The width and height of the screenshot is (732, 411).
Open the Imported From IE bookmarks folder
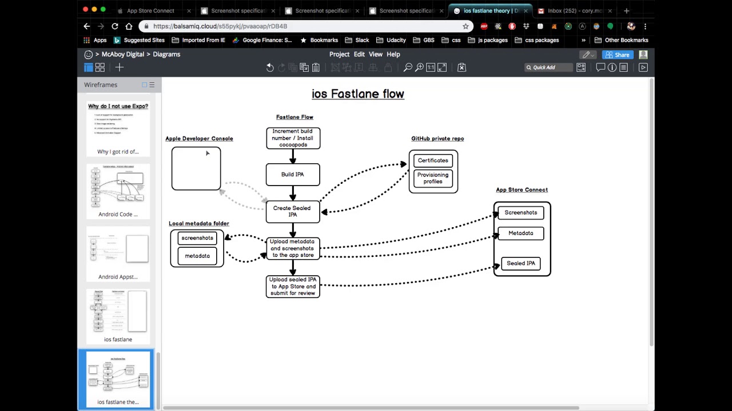click(198, 40)
